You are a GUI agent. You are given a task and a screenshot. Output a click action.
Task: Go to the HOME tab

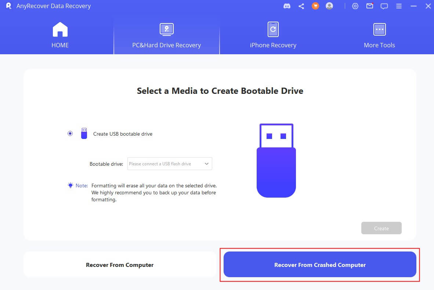pos(60,36)
